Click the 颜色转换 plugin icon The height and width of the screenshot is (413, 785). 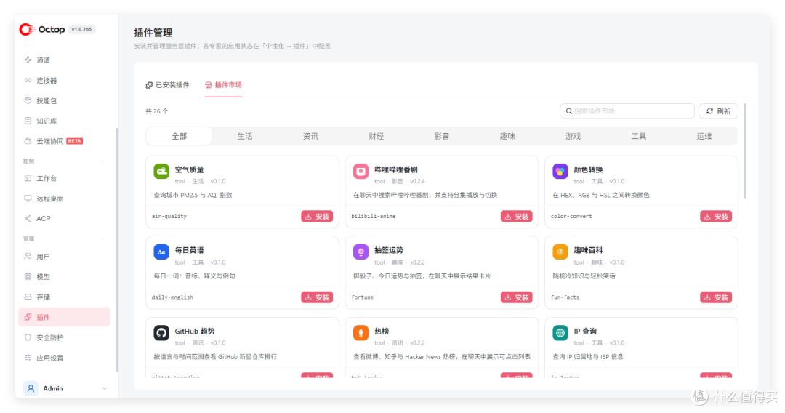pyautogui.click(x=560, y=171)
